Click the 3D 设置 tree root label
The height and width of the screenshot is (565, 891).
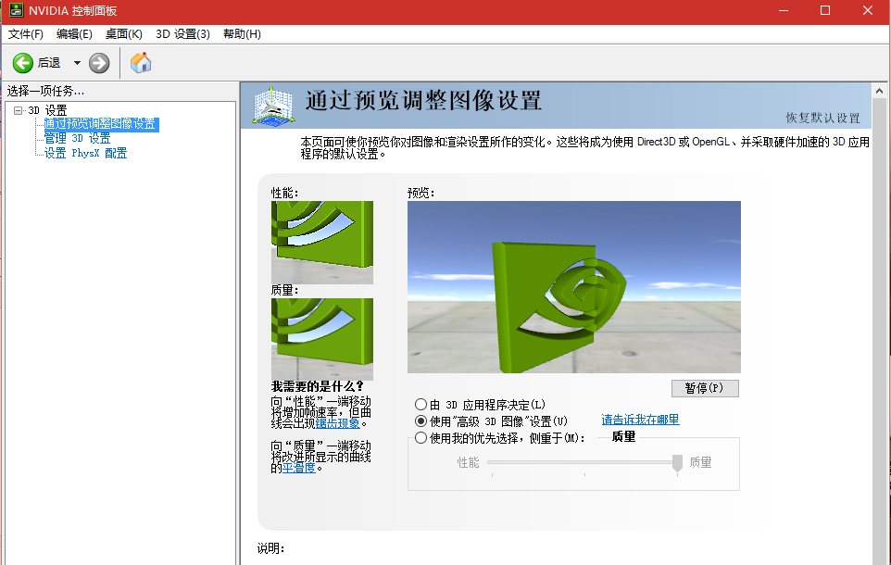[x=48, y=110]
